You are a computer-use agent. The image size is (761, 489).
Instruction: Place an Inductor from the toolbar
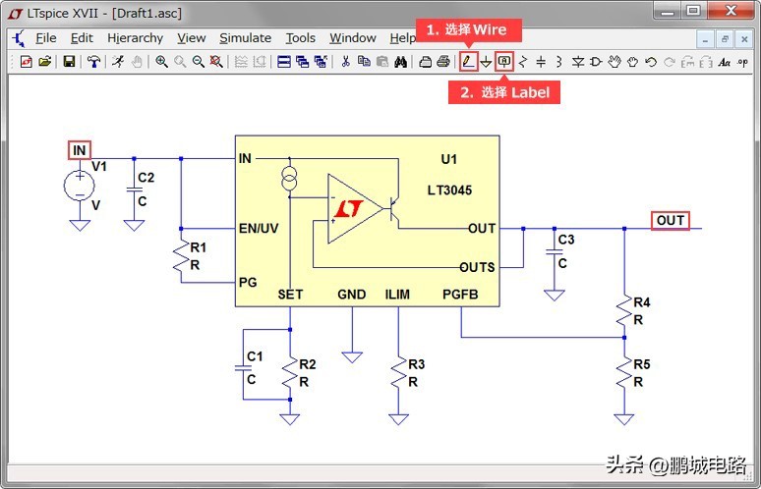tap(559, 62)
